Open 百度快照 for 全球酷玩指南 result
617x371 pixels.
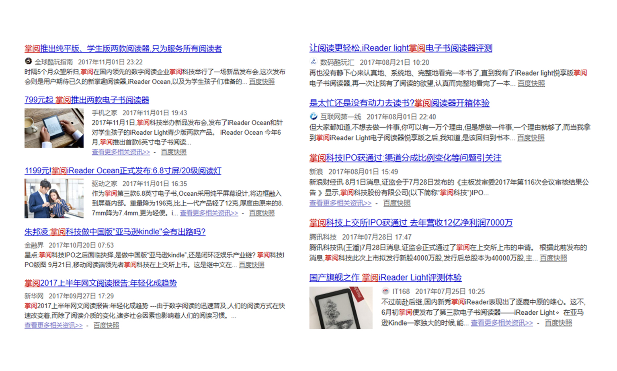(262, 82)
